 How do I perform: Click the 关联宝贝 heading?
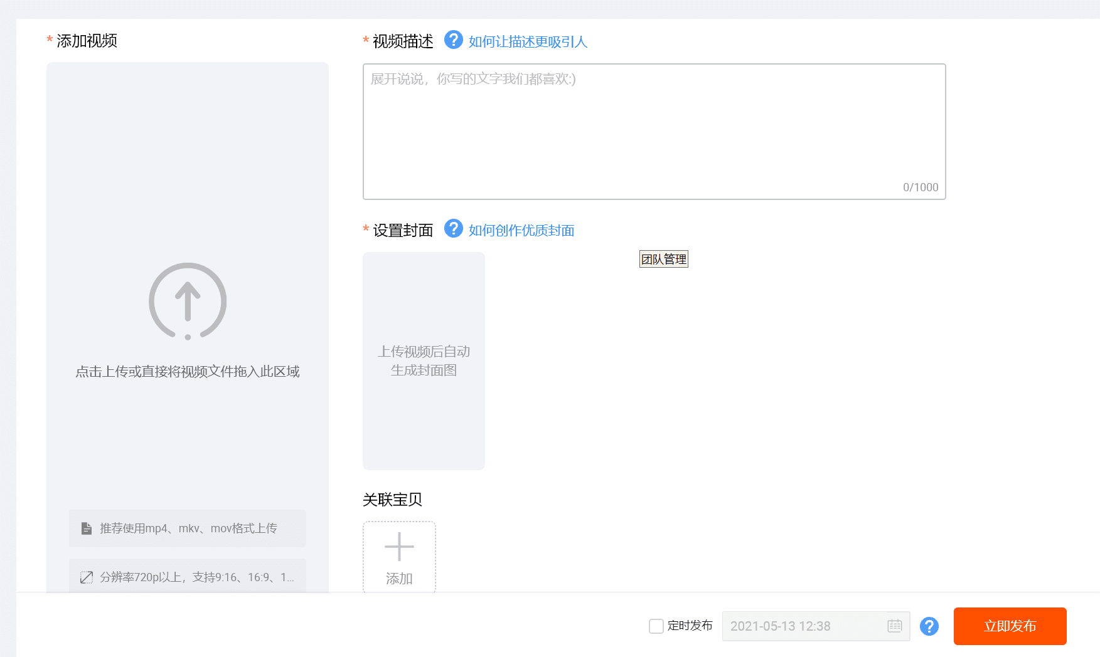coord(392,500)
